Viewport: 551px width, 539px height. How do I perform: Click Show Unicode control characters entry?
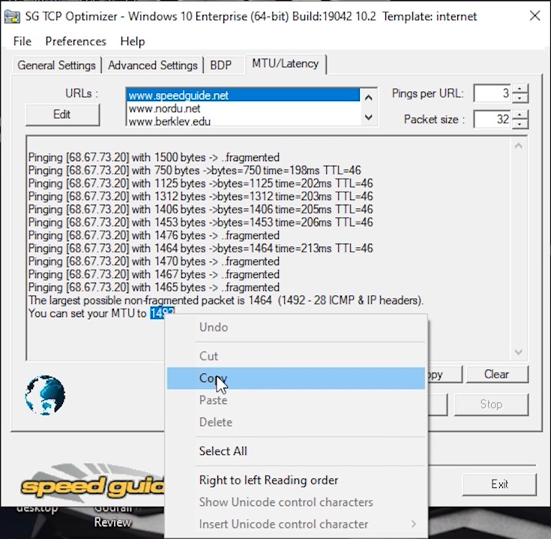coord(296,502)
